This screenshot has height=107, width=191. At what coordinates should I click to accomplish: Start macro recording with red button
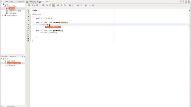(x=78, y=5)
